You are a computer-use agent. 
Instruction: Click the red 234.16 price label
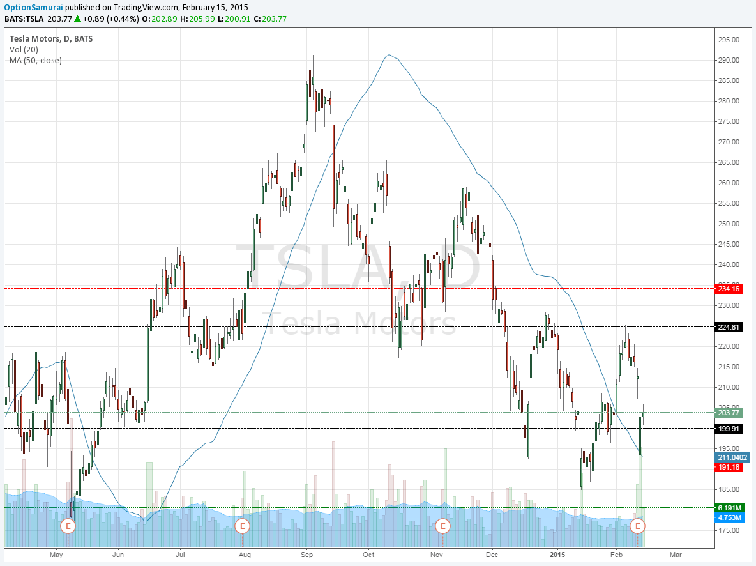tap(729, 289)
